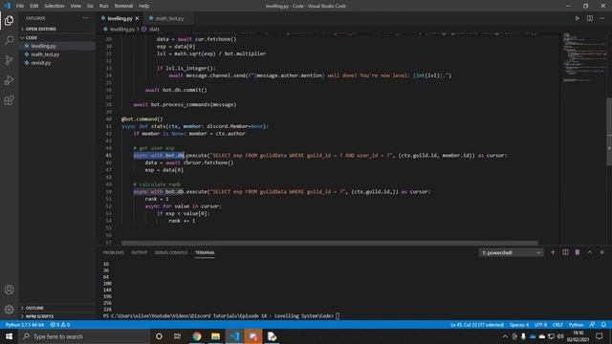
Task: Open the Run menu
Action: (103, 6)
